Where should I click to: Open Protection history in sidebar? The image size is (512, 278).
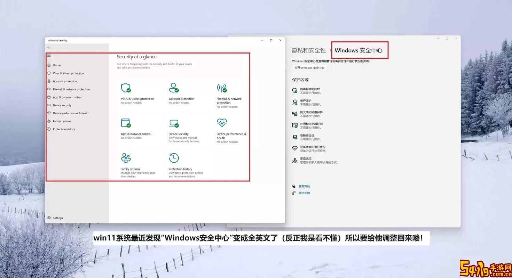[x=64, y=129]
